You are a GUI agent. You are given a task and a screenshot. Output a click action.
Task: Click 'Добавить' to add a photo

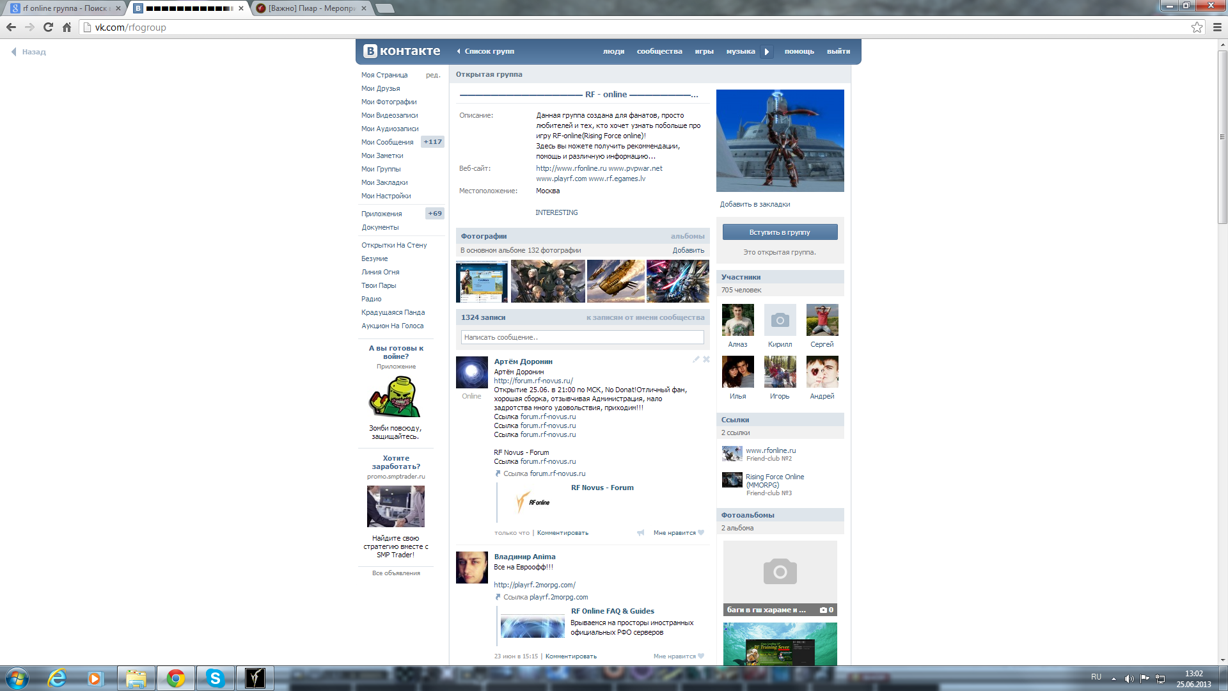pyautogui.click(x=688, y=250)
